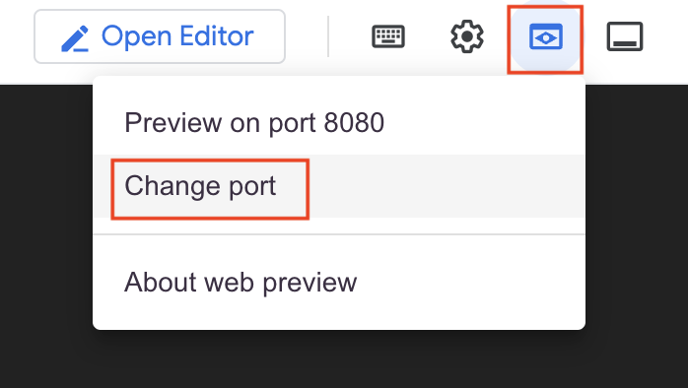This screenshot has width=688, height=388.
Task: Click the highlighted row right of Change port
Action: point(447,186)
